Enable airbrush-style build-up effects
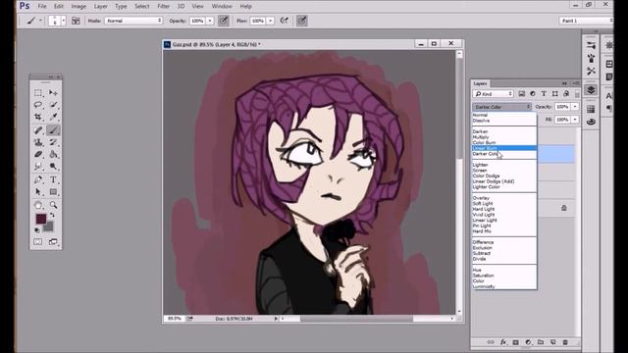The image size is (628, 353). 285,21
